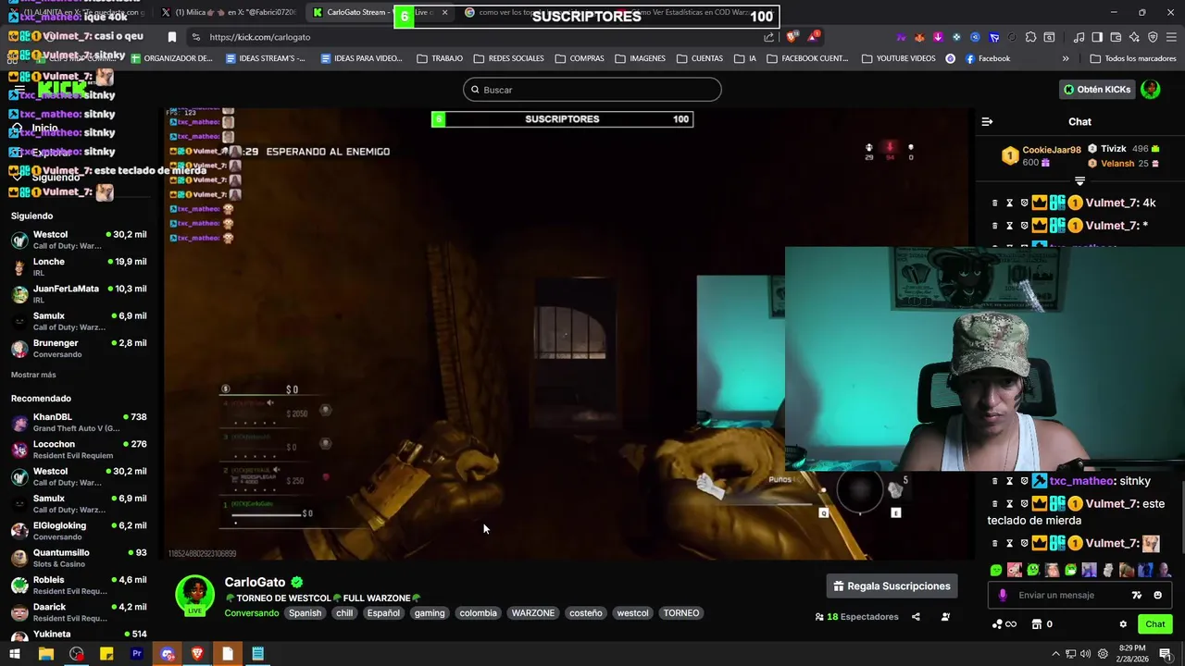Open CarloGato channel name link

pyautogui.click(x=255, y=583)
